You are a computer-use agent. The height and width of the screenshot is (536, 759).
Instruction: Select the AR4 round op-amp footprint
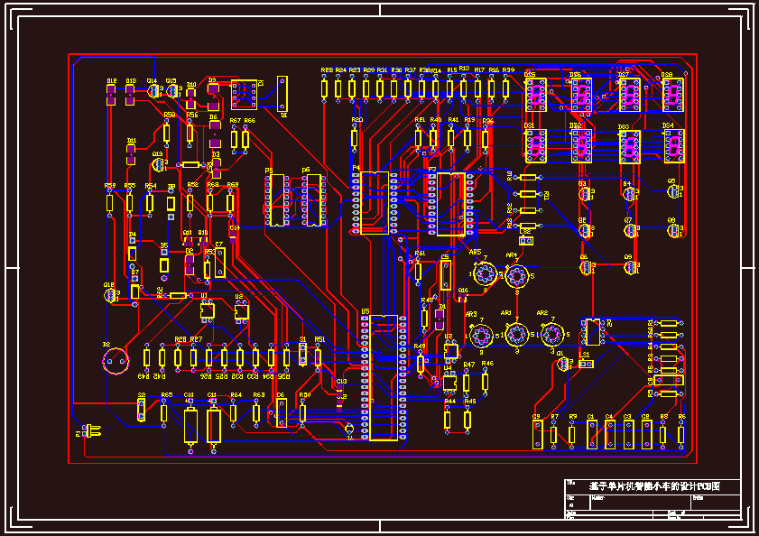coord(517,276)
